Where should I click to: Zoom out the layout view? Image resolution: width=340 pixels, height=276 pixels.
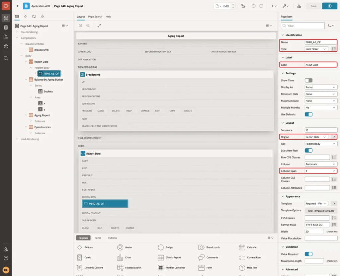point(81,26)
